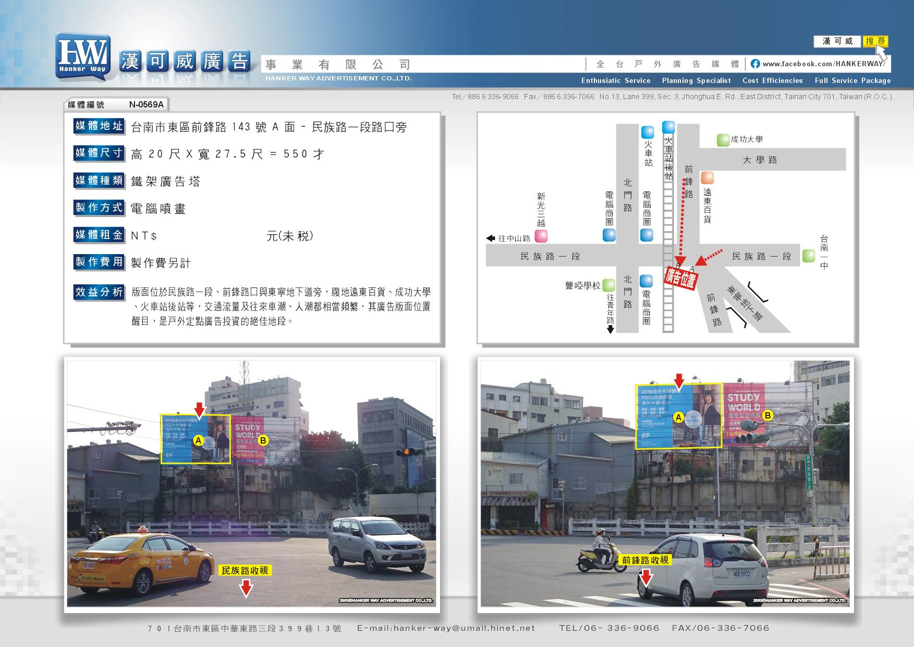Click the Enthusiatic Service header text
The height and width of the screenshot is (647, 914).
pyautogui.click(x=616, y=80)
